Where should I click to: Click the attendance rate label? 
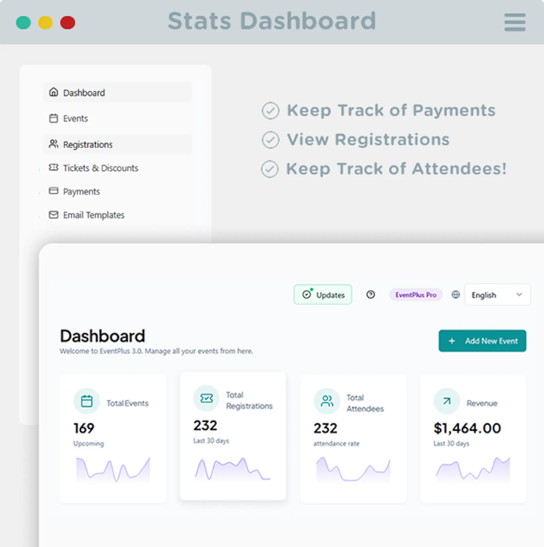coord(336,444)
